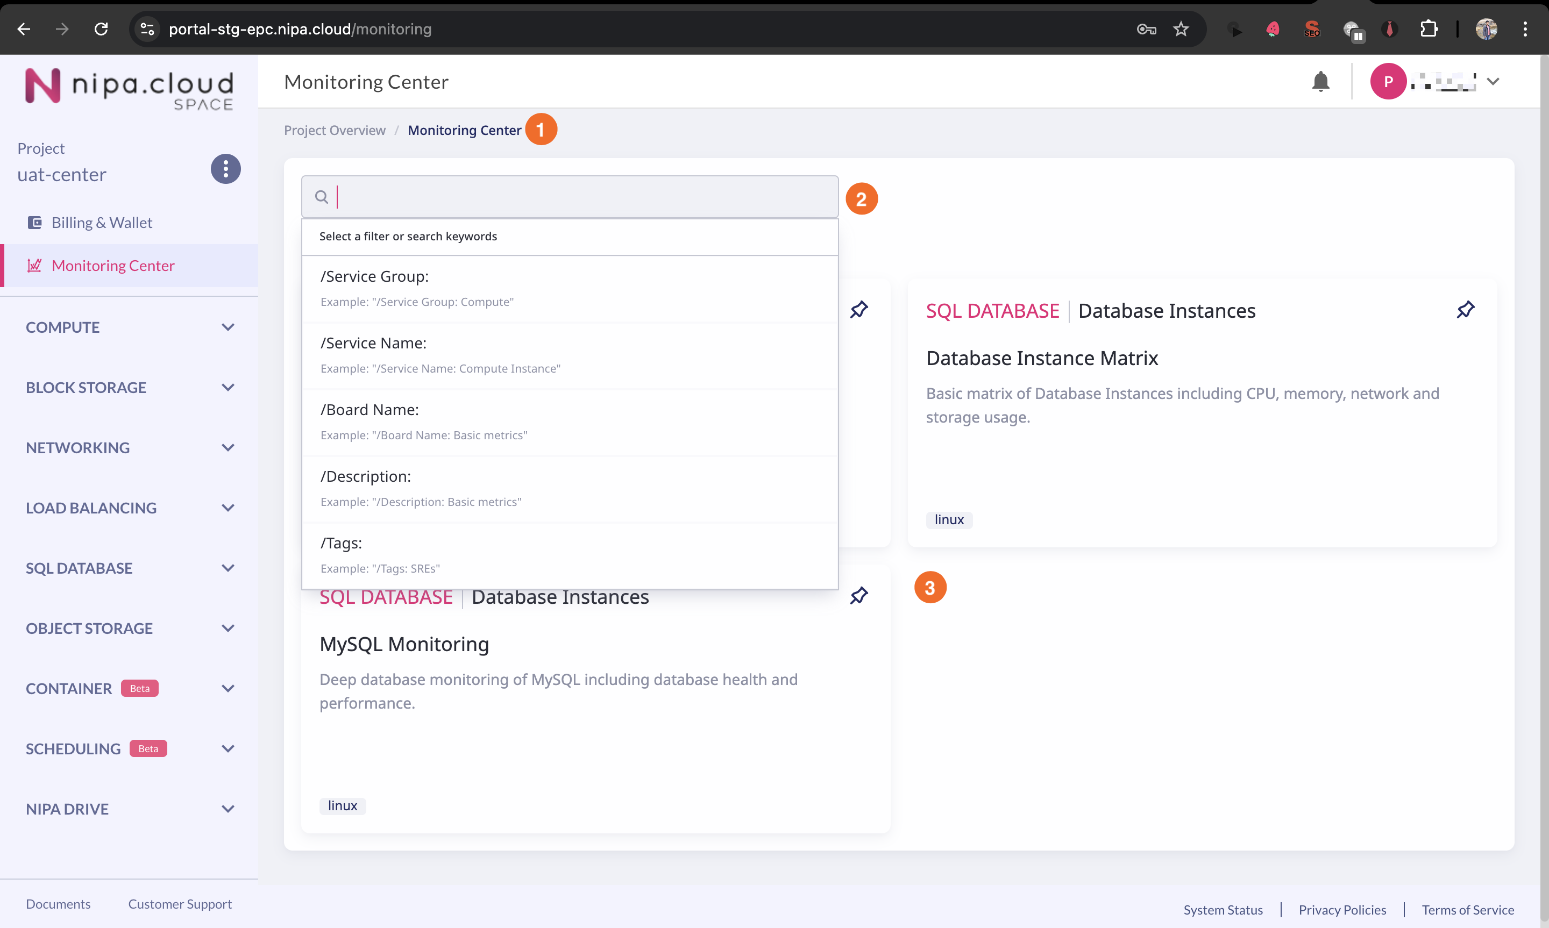The height and width of the screenshot is (928, 1549).
Task: Open the browser extensions puzzle icon
Action: pyautogui.click(x=1429, y=30)
